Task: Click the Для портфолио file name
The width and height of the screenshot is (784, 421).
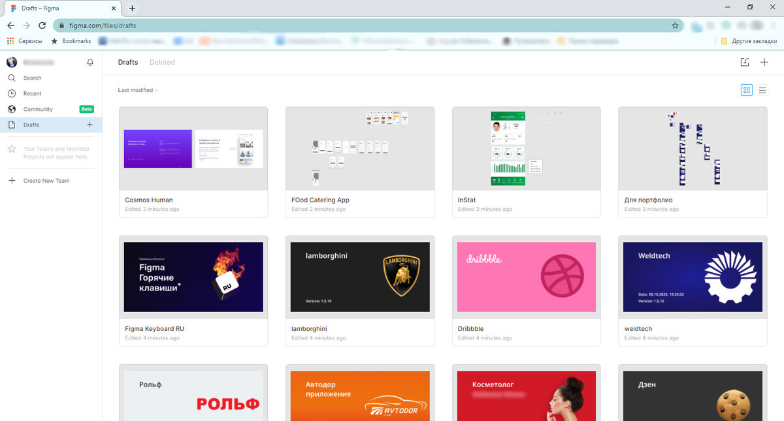Action: (648, 200)
